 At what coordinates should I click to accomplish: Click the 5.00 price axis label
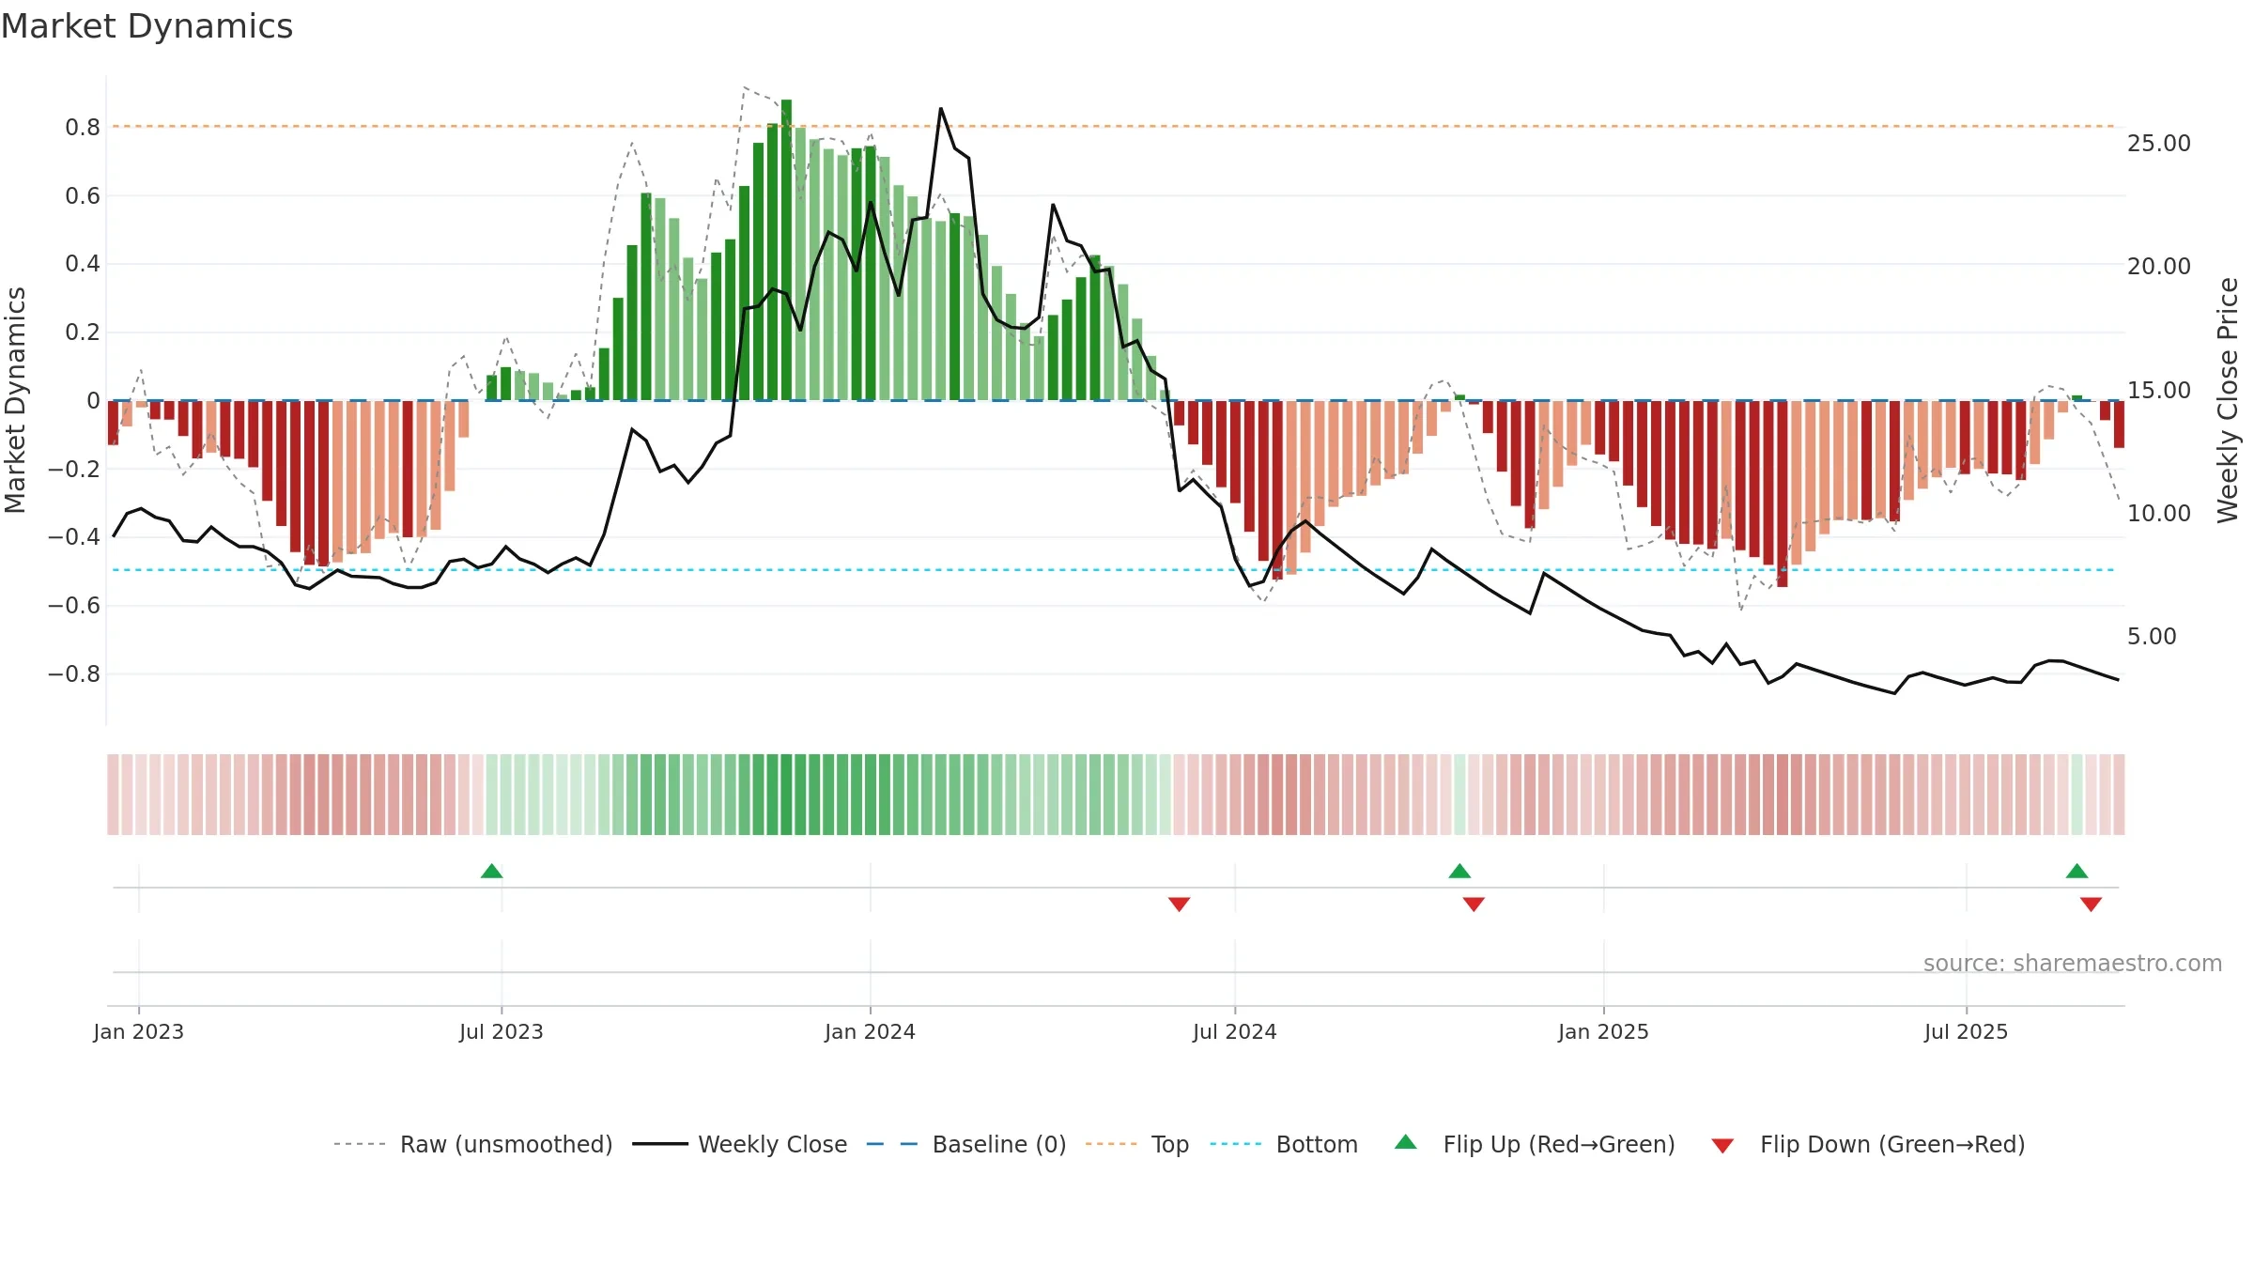2152,637
